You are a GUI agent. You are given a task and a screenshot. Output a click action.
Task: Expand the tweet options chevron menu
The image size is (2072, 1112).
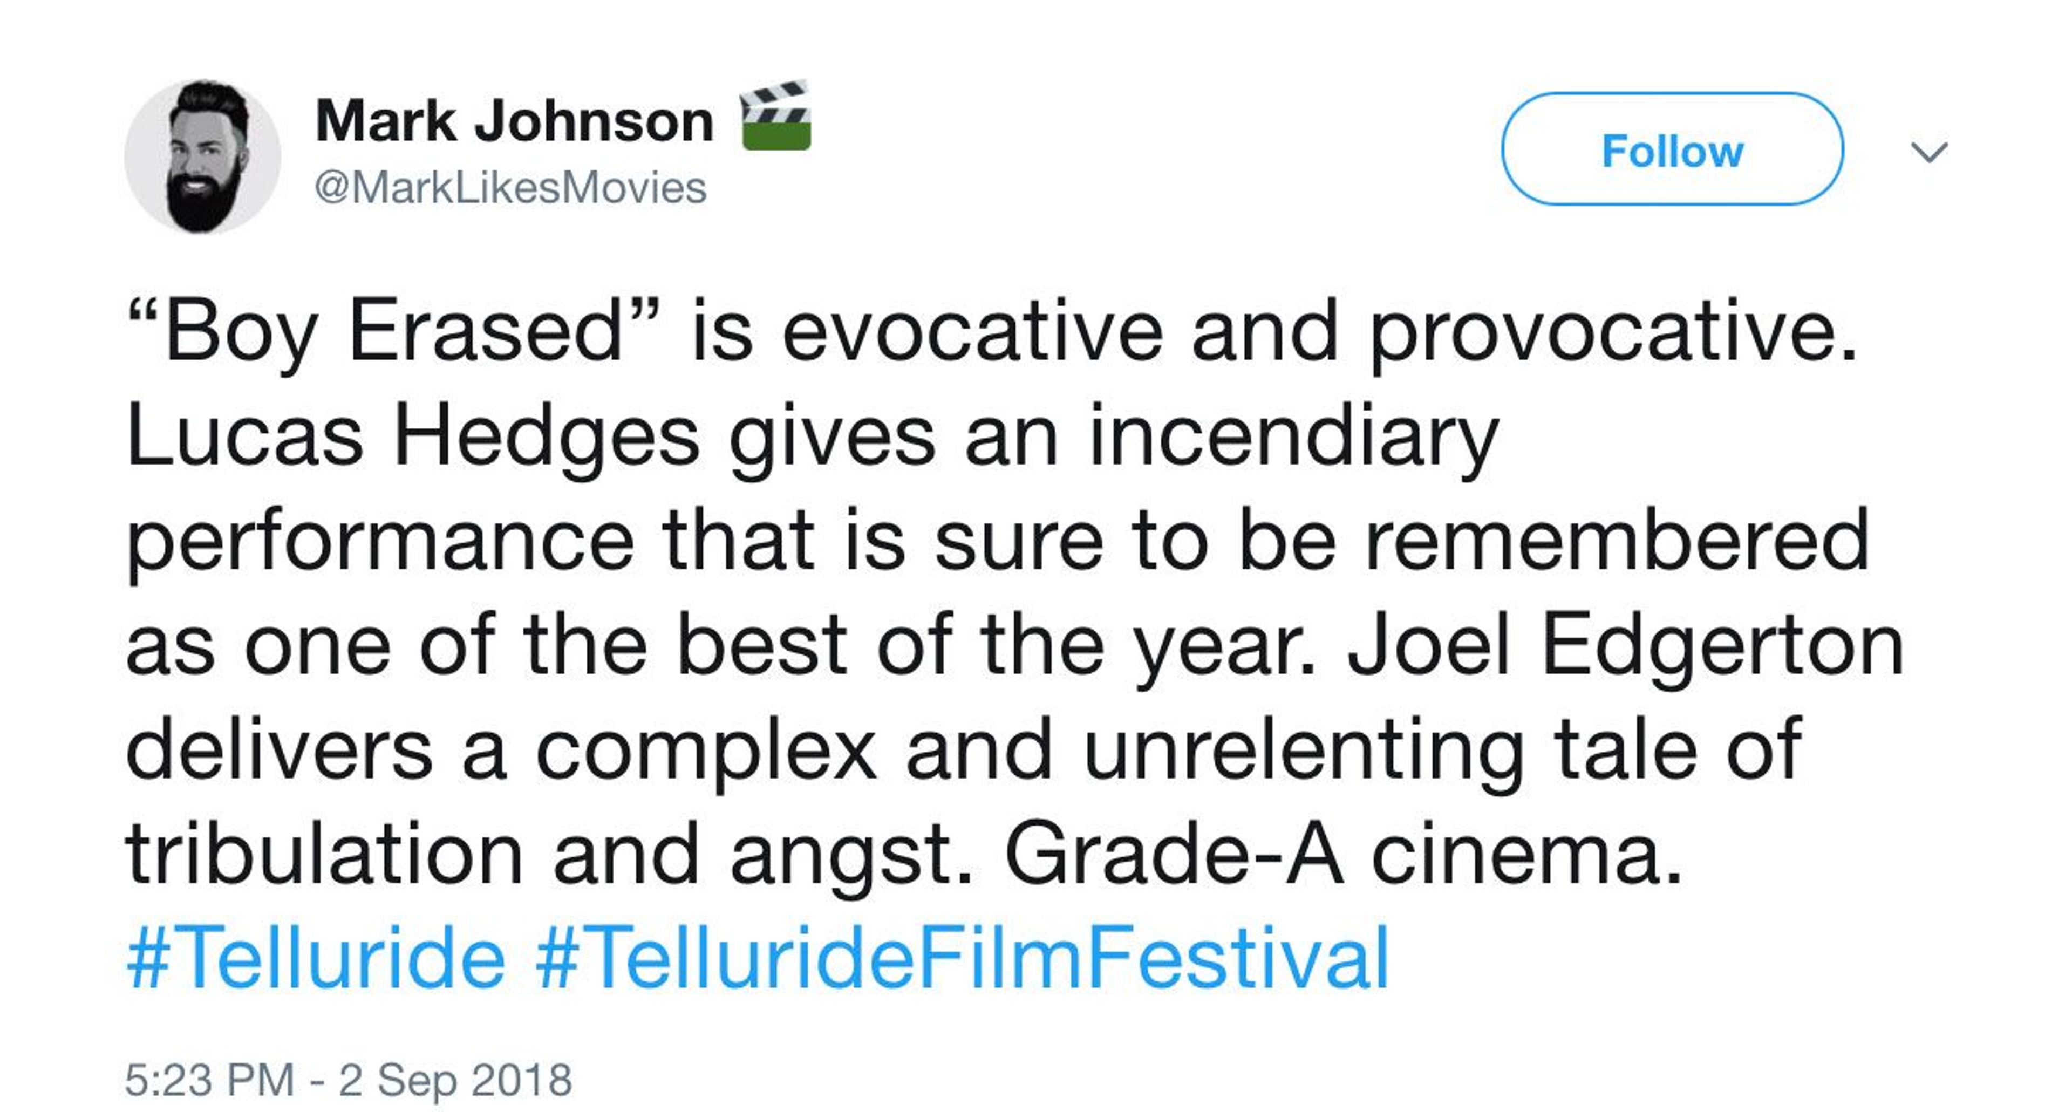click(x=1929, y=152)
